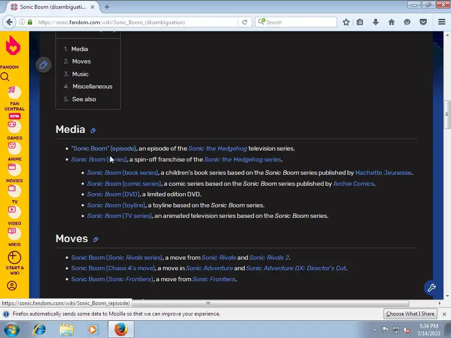Image resolution: width=451 pixels, height=338 pixels.
Task: Go back with the browser back arrow
Action: 9,22
